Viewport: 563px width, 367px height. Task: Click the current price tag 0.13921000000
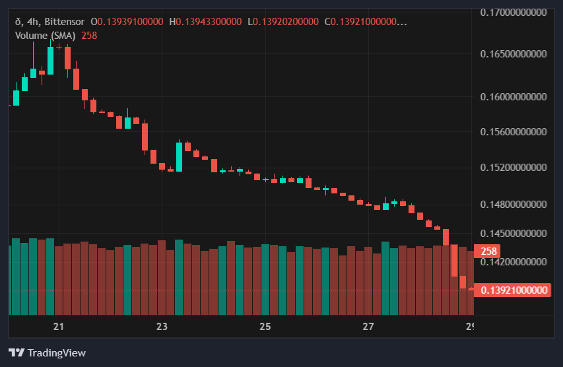tap(512, 290)
